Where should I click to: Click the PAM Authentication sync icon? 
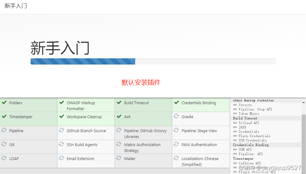[176, 144]
